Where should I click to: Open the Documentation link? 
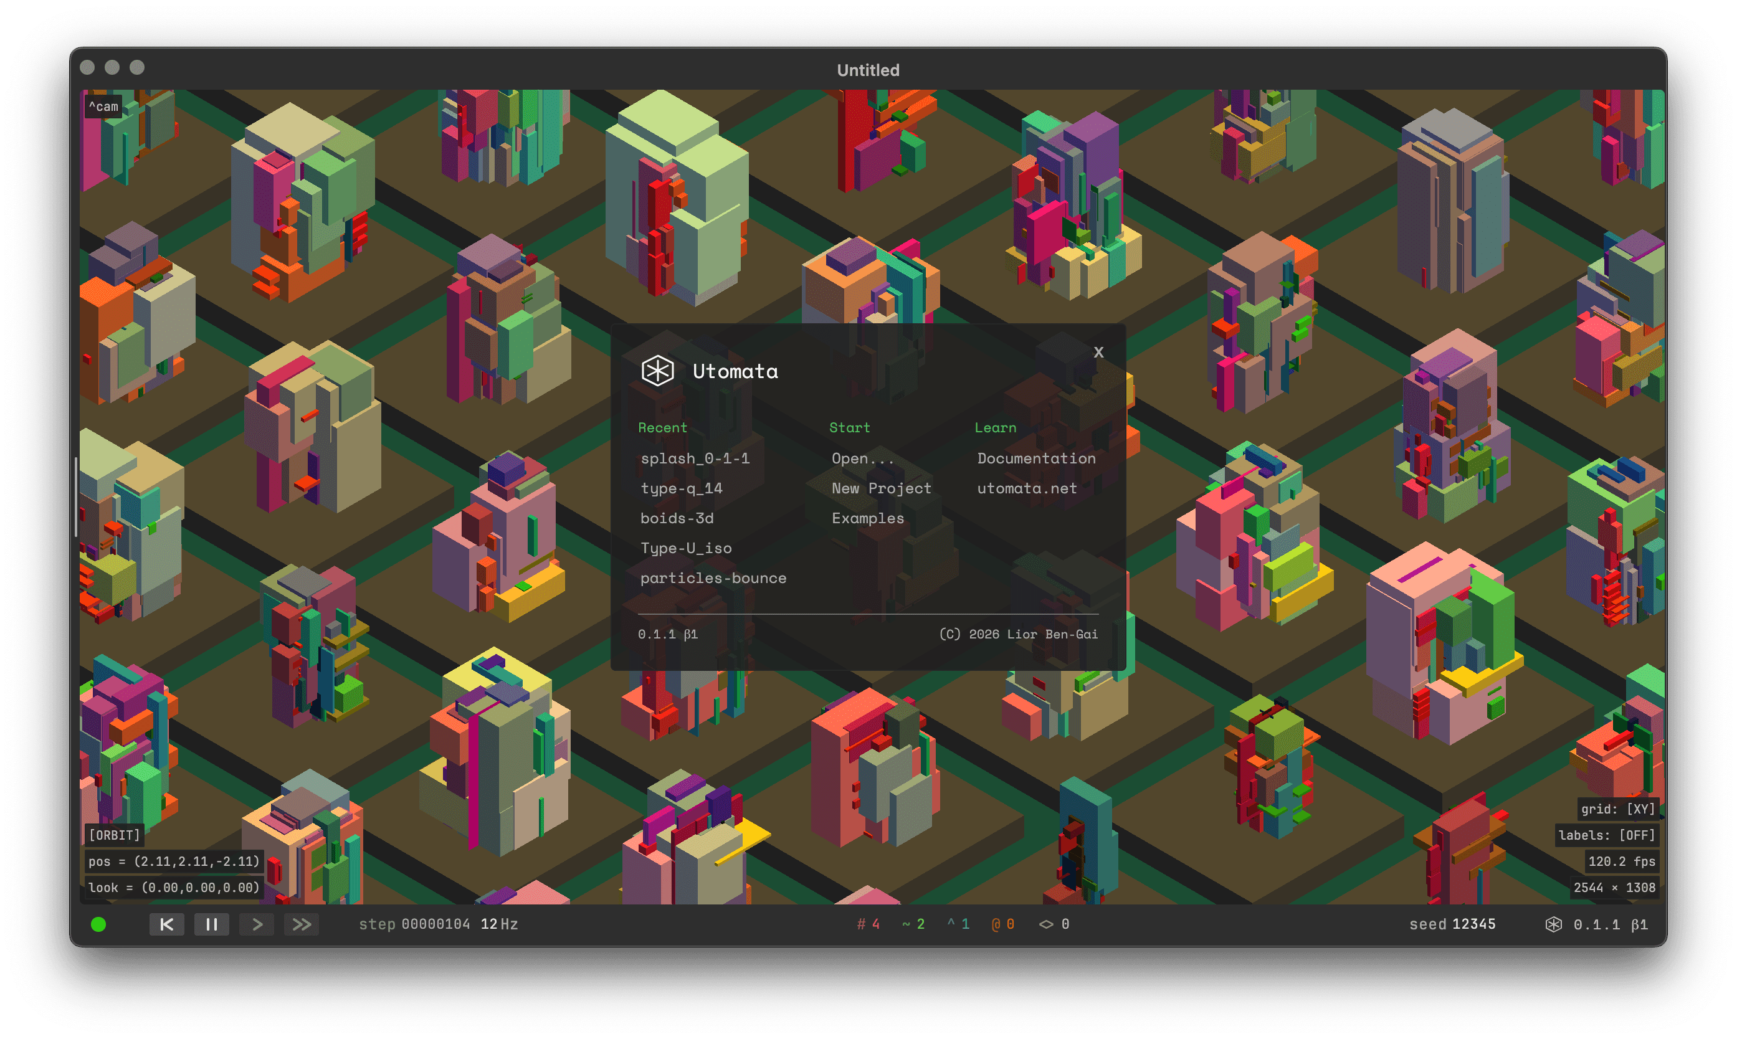click(1036, 458)
